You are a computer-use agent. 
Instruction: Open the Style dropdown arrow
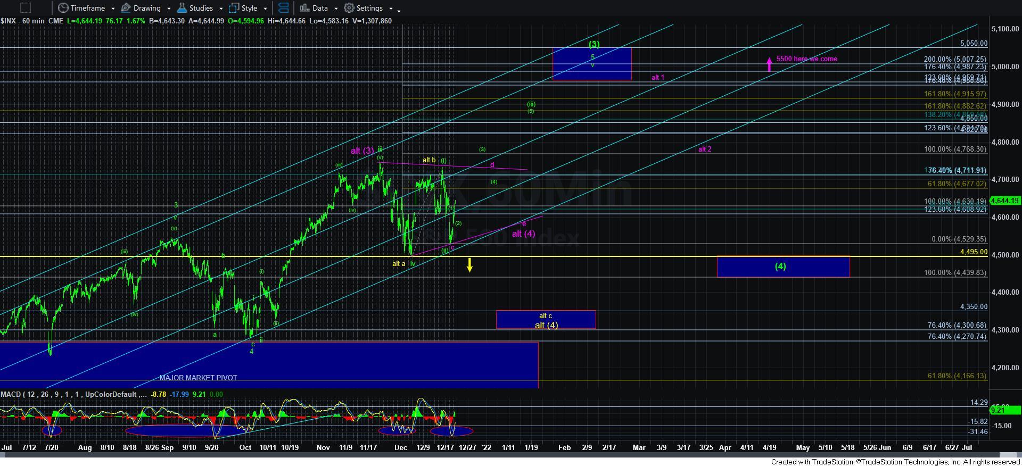point(265,9)
